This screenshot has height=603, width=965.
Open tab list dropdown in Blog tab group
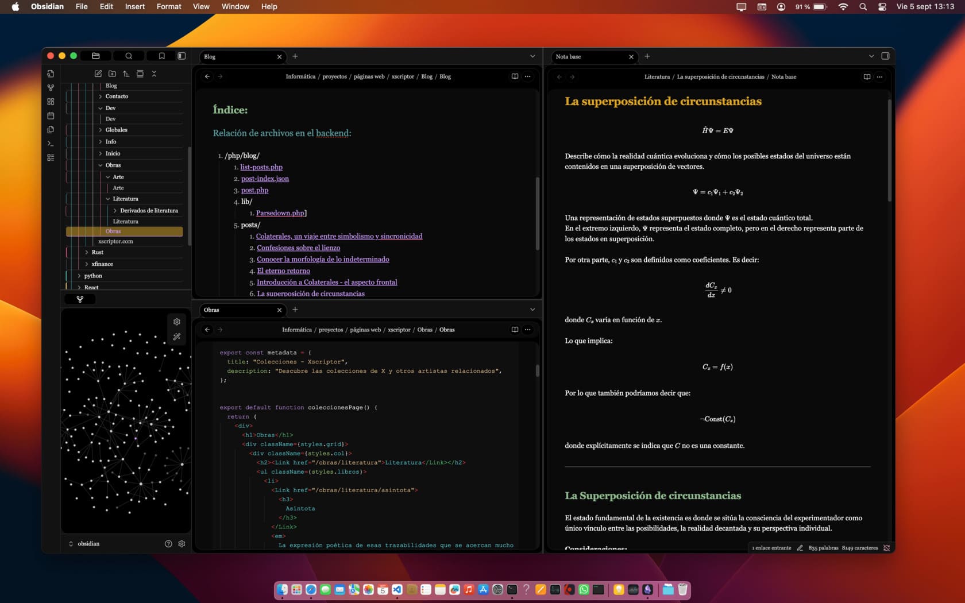tap(532, 56)
